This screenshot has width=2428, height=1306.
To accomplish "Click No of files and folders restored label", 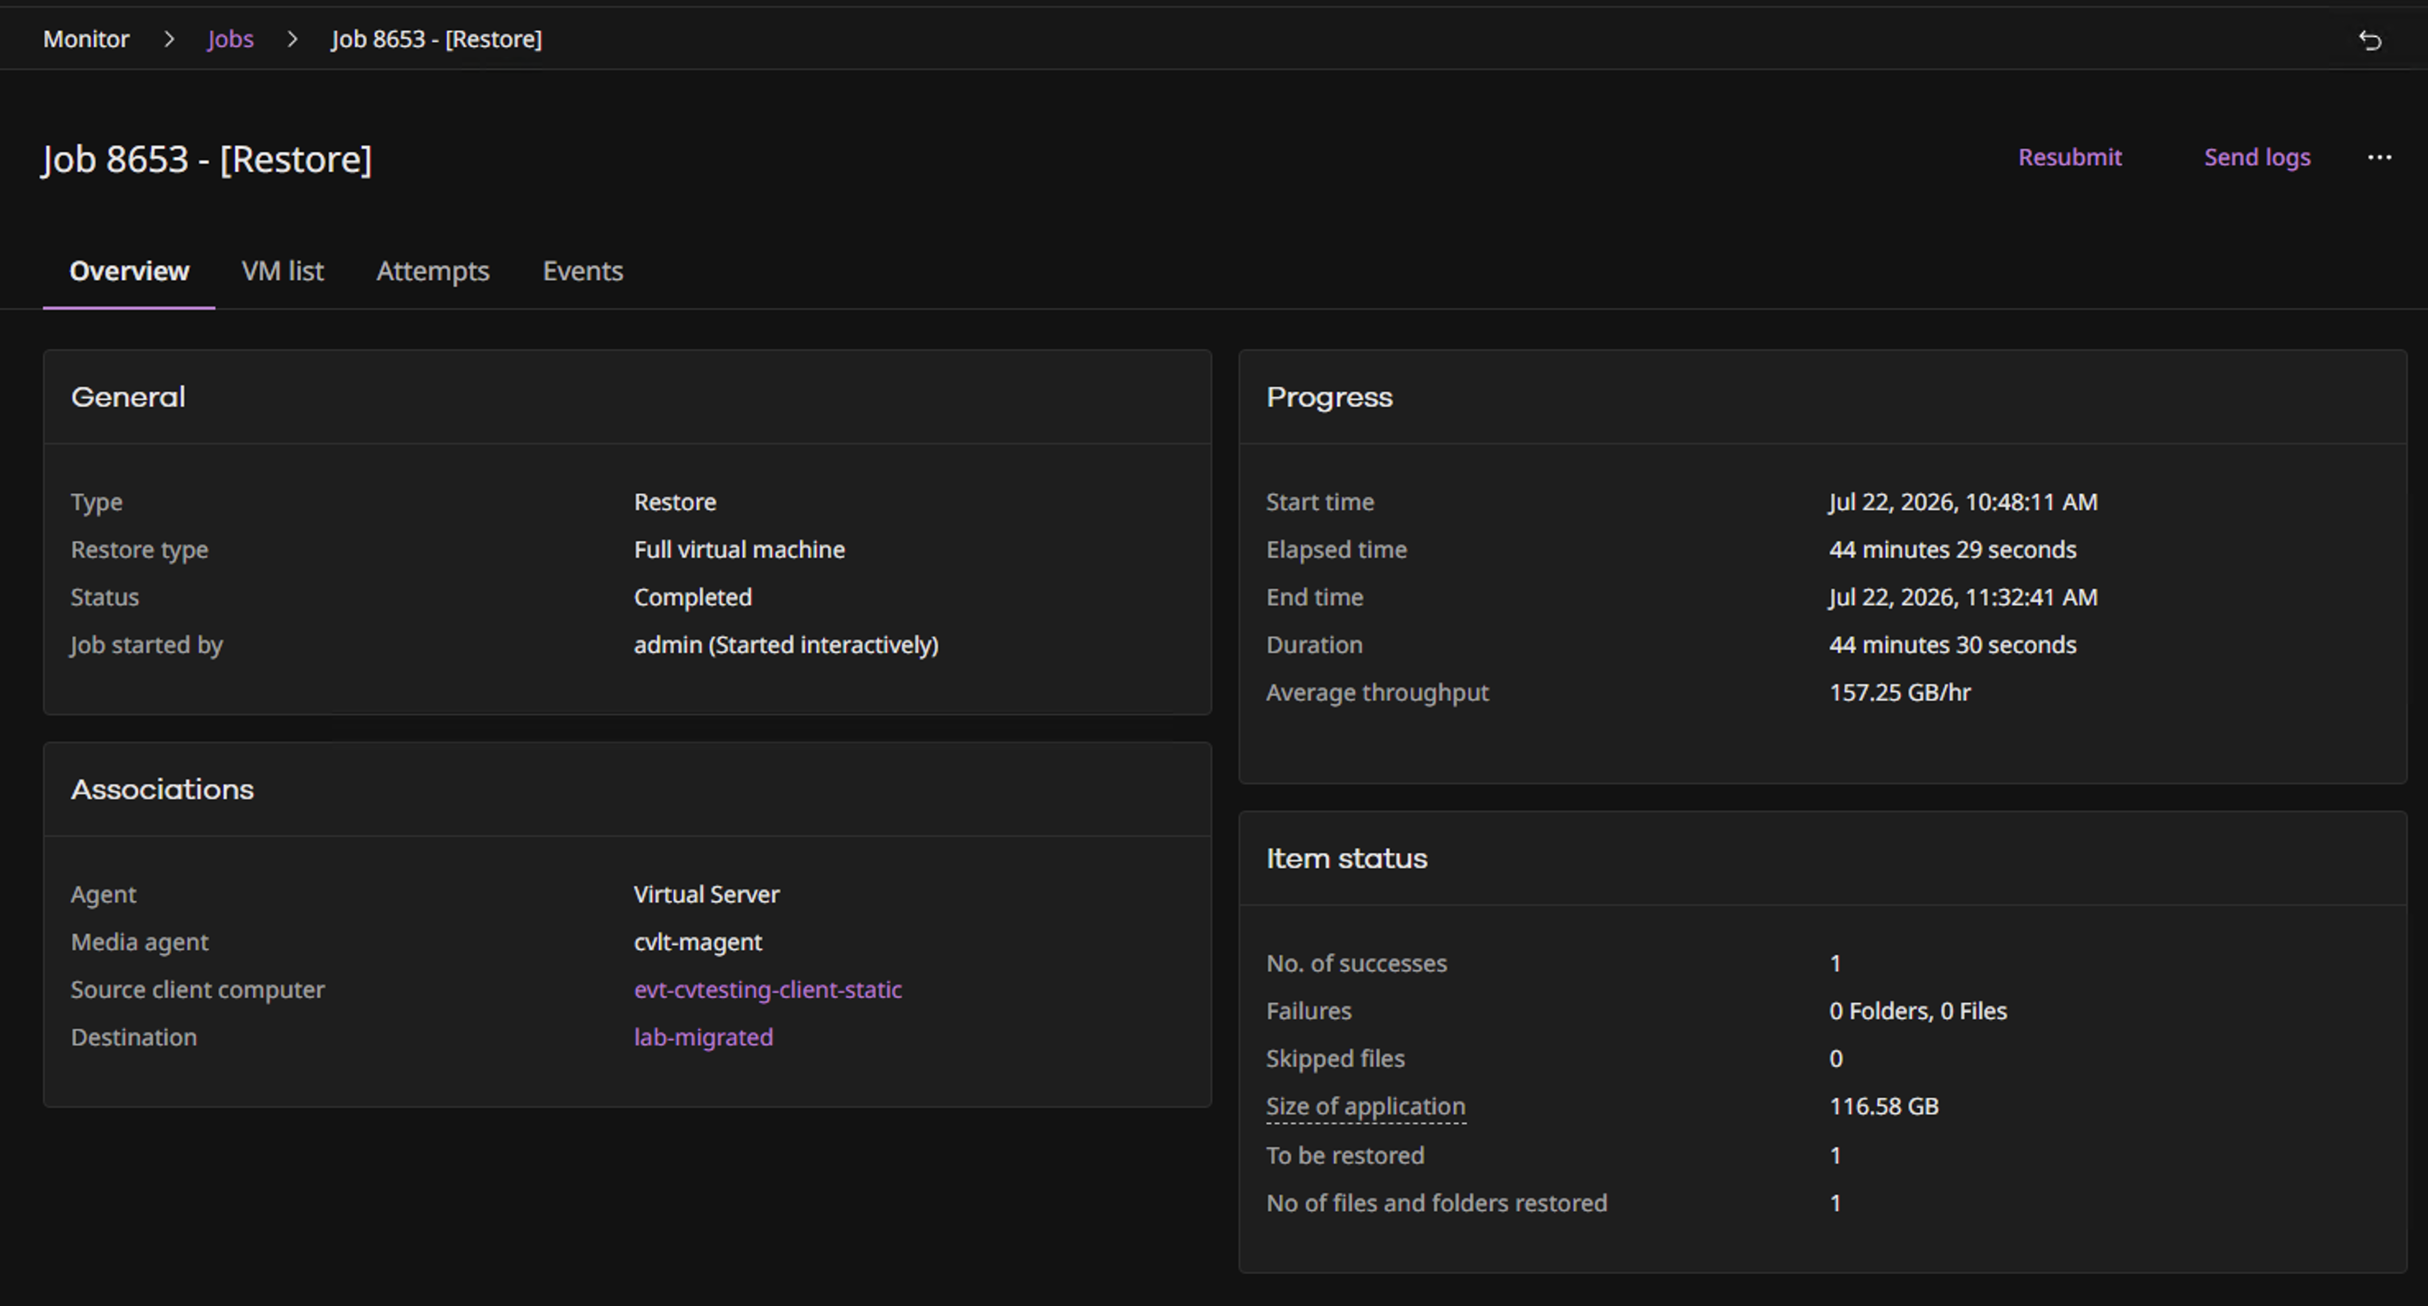I will 1437,1203.
